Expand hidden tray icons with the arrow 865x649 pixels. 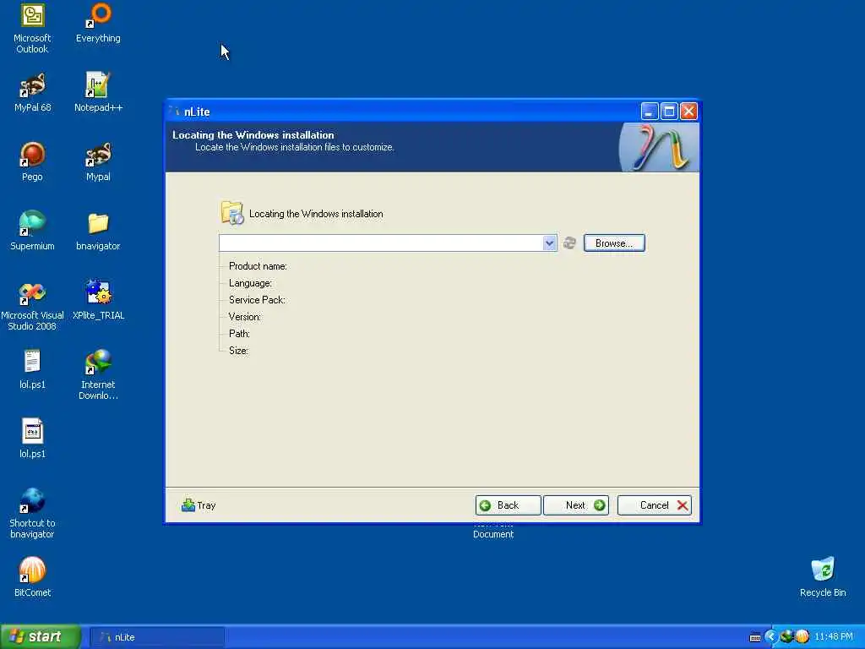(x=770, y=637)
